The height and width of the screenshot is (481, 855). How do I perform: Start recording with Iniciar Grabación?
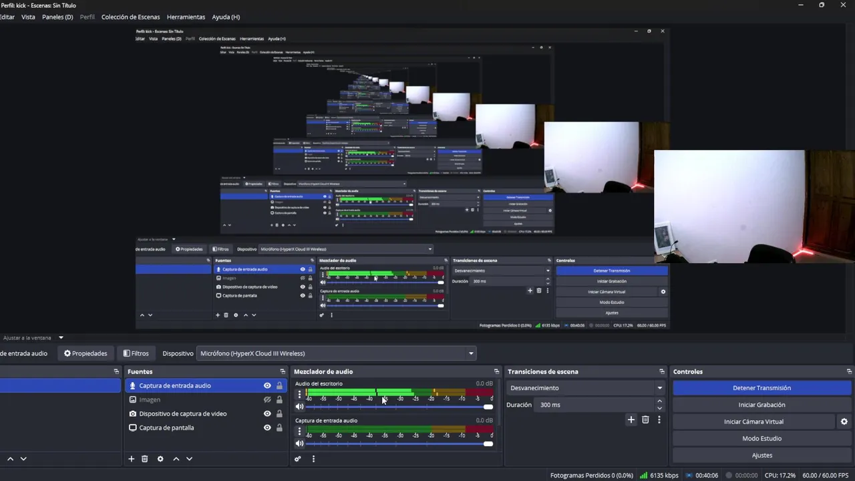[762, 405]
